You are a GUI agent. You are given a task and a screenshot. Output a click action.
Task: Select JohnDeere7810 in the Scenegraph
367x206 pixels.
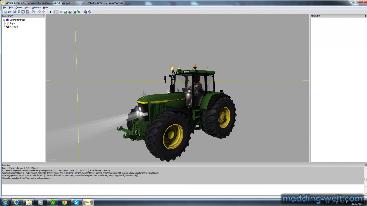point(18,20)
